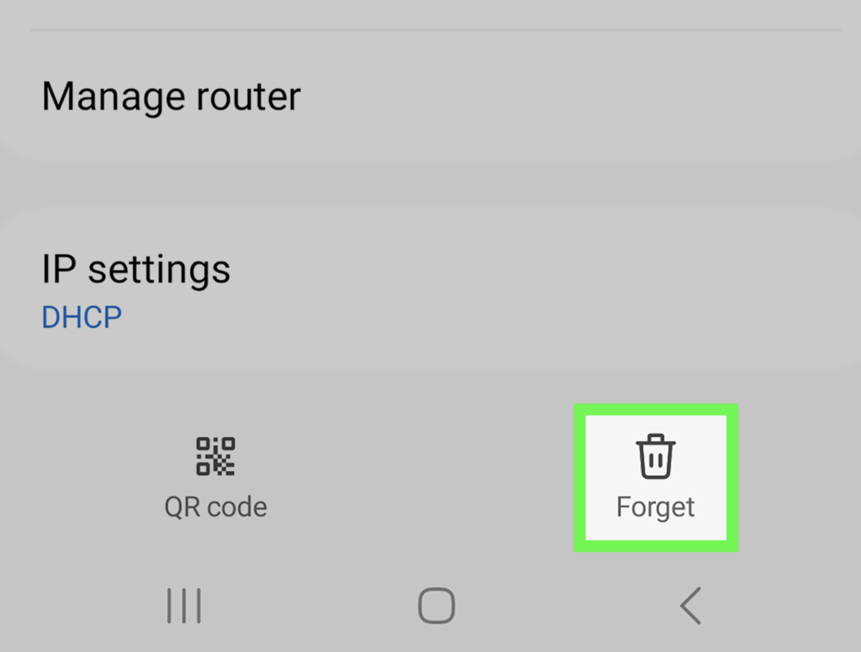Screen dimensions: 861x652
Task: Click the IP settings heading
Action: point(136,270)
